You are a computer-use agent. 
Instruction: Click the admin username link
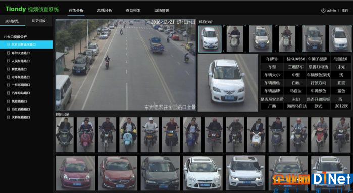click(331, 11)
